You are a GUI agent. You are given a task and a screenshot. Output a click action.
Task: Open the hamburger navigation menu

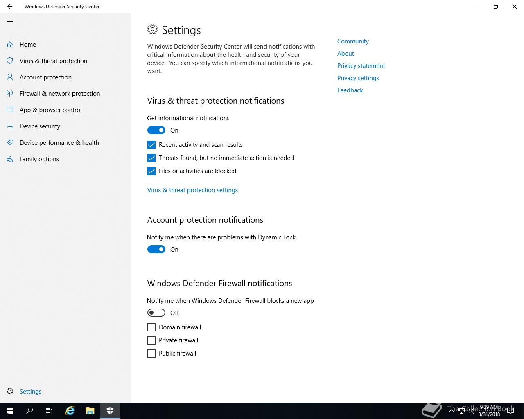tap(10, 23)
